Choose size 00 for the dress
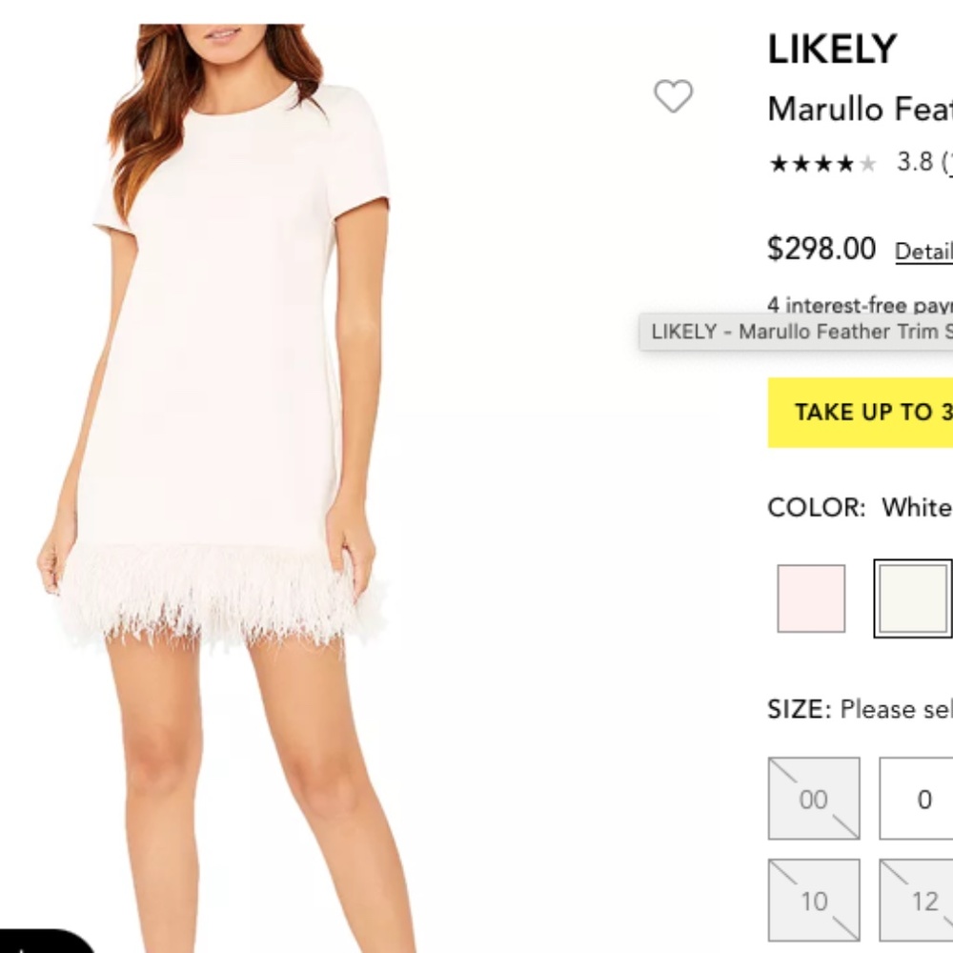The height and width of the screenshot is (953, 953). pyautogui.click(x=813, y=799)
